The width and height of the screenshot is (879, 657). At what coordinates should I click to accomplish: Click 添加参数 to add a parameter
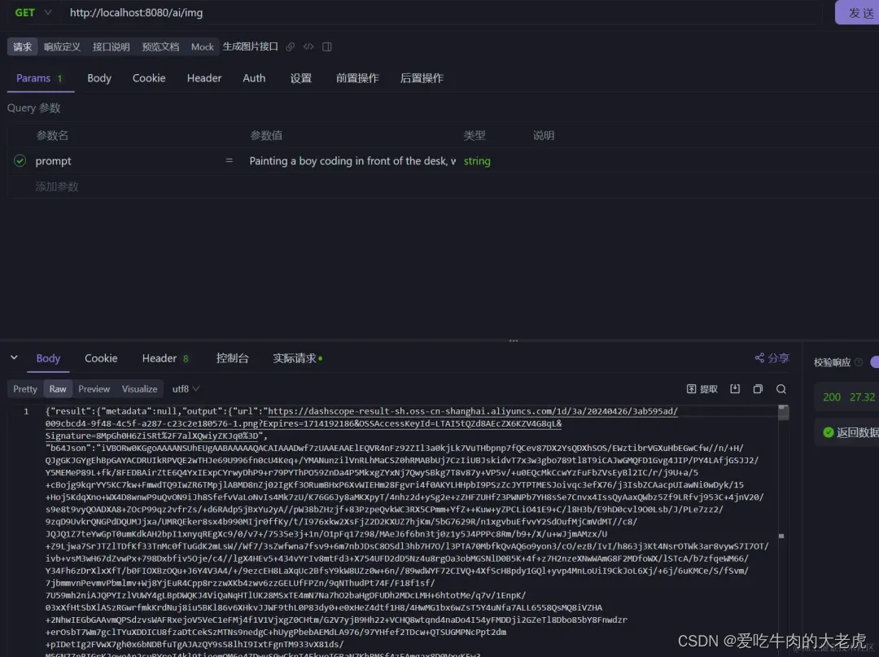pyautogui.click(x=57, y=186)
